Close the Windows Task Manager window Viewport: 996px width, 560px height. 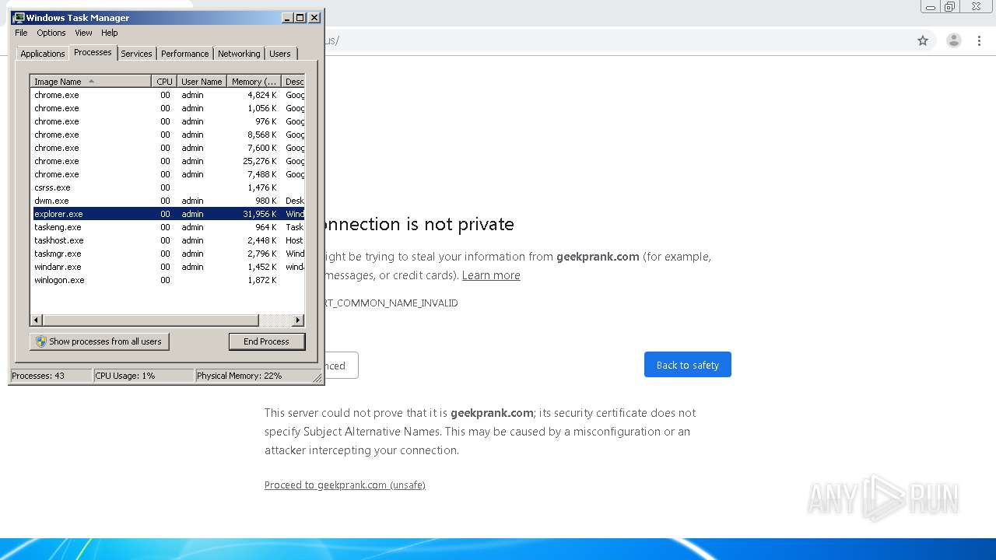(314, 18)
